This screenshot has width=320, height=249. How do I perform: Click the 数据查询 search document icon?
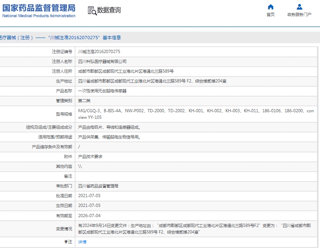[92, 11]
